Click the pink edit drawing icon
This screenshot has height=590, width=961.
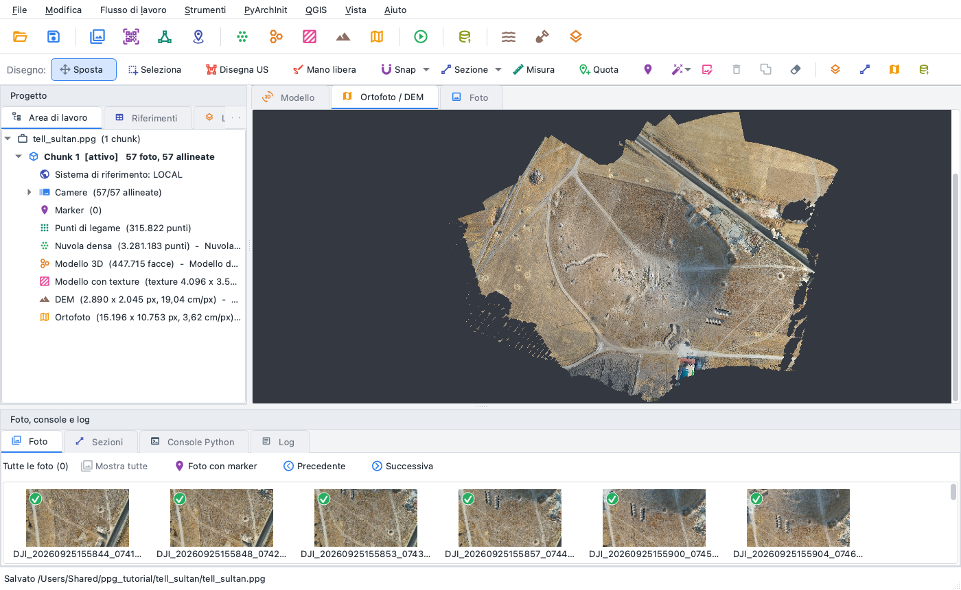coord(707,69)
